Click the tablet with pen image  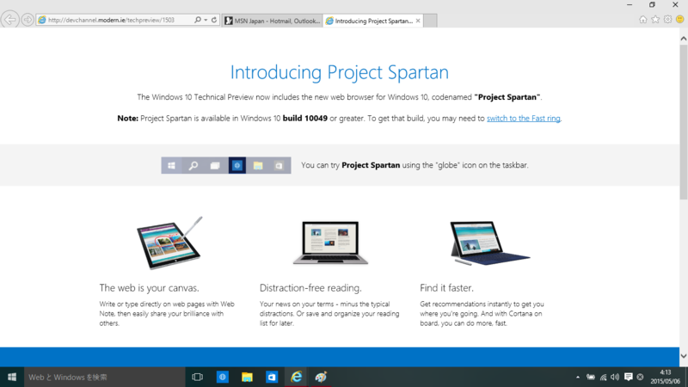(169, 243)
